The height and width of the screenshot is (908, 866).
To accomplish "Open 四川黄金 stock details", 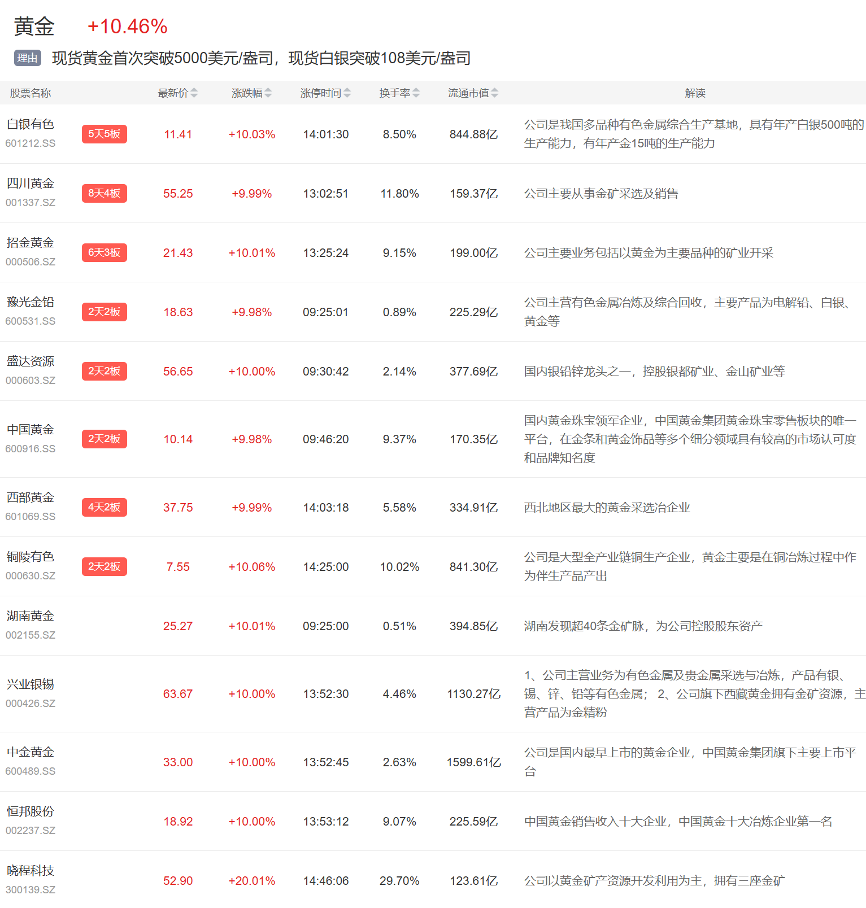I will (31, 184).
